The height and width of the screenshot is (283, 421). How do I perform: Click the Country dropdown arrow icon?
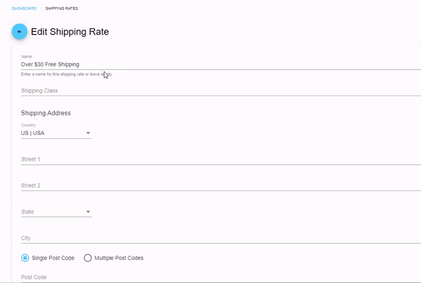pos(88,133)
